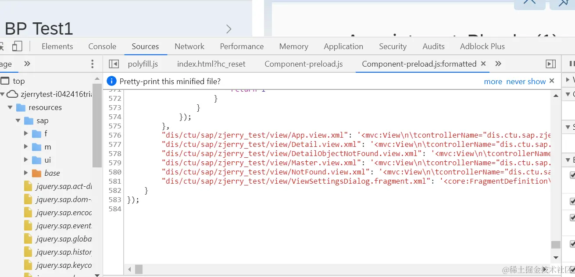Show more navigator tabs chevron
The height and width of the screenshot is (277, 575).
pyautogui.click(x=27, y=64)
